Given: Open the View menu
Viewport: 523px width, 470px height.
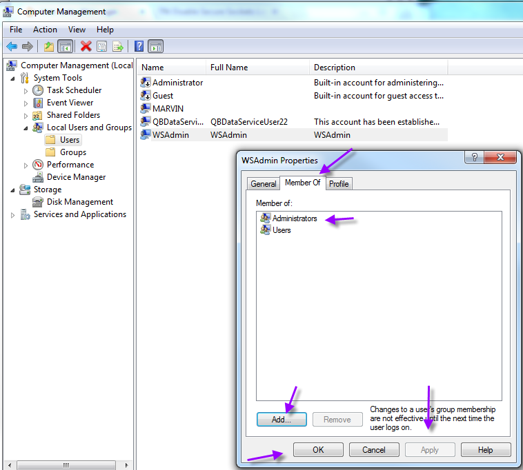Looking at the screenshot, I should tap(77, 30).
